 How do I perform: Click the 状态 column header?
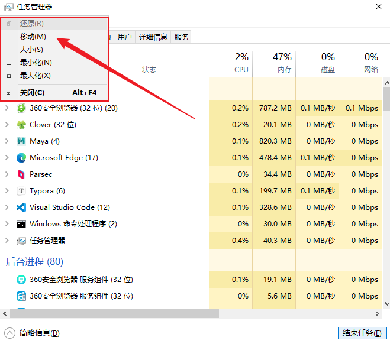click(173, 64)
